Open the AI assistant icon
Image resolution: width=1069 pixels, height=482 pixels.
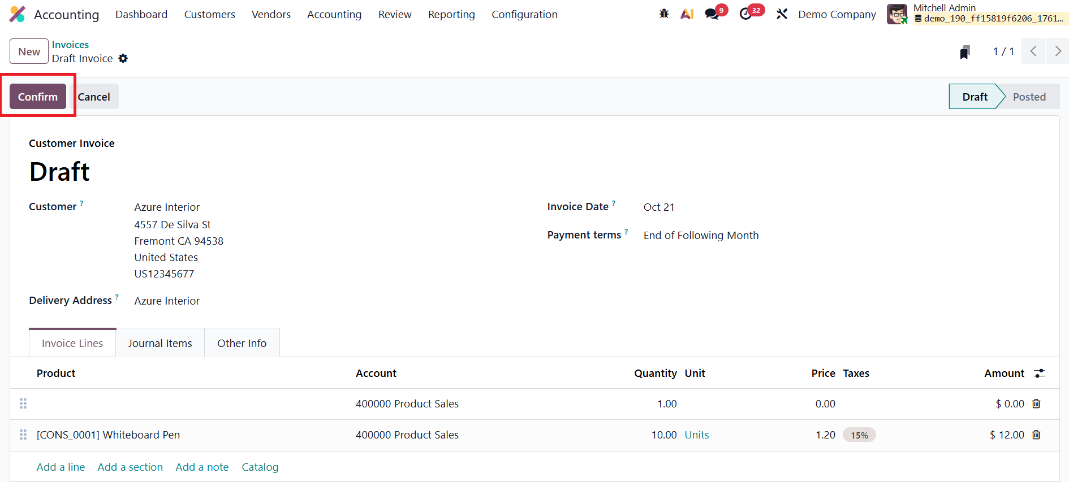pyautogui.click(x=687, y=14)
